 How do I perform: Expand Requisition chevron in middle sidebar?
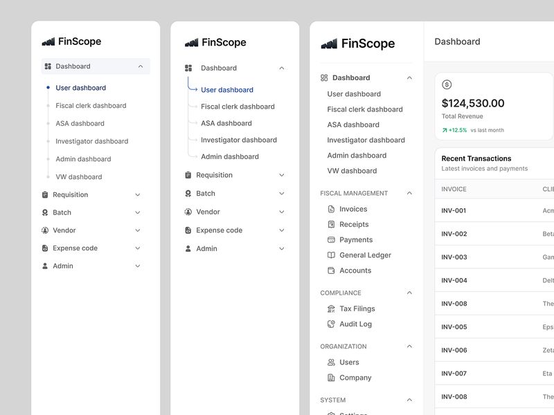pyautogui.click(x=282, y=175)
